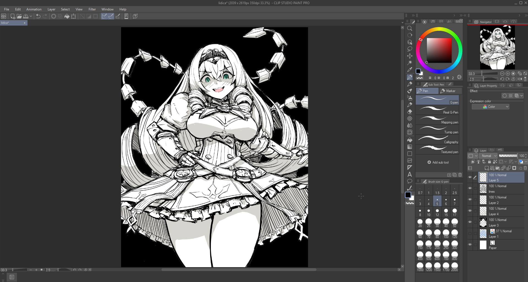Open the Clip Studio support help icon
This screenshot has width=528, height=282.
pos(135,16)
